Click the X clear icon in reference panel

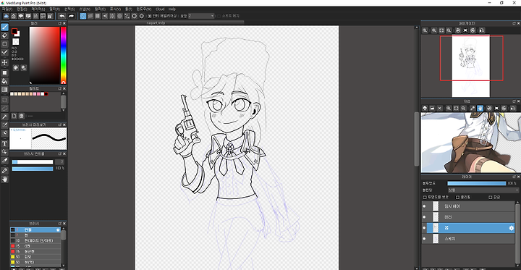coord(440,109)
